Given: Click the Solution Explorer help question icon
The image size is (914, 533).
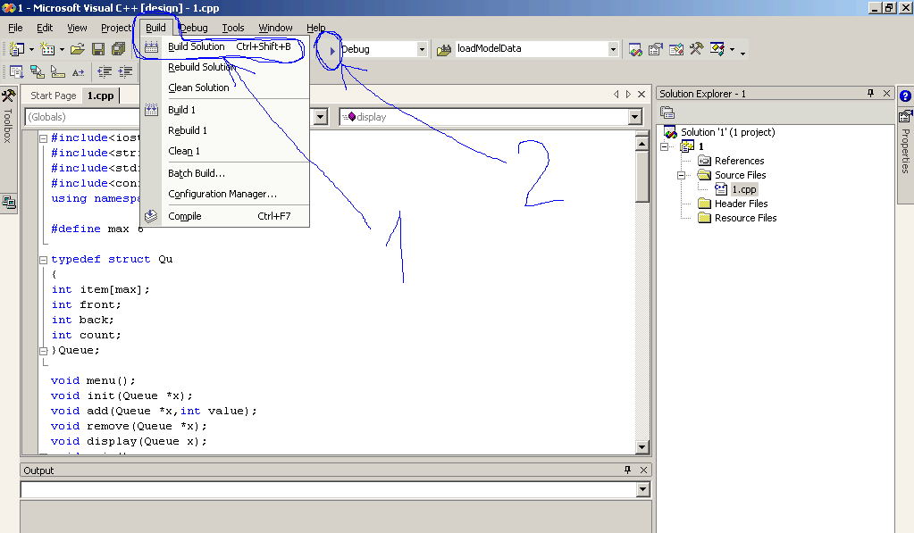Looking at the screenshot, I should tap(905, 96).
